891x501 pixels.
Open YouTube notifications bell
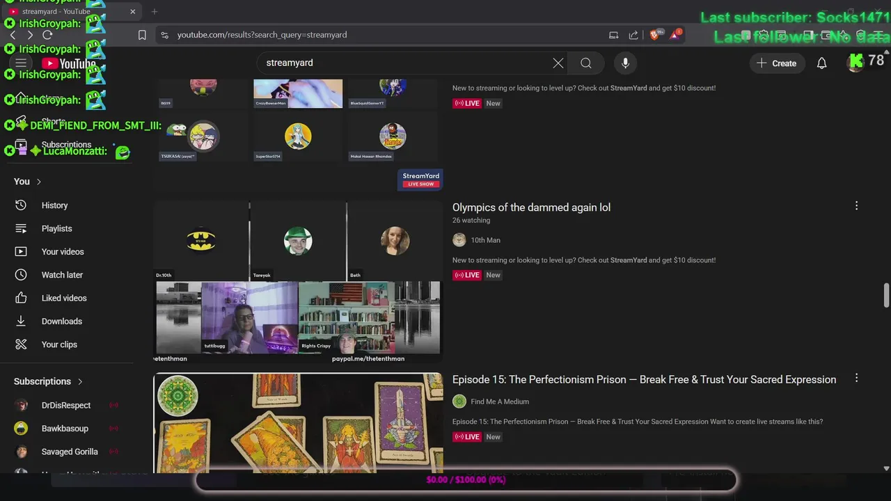click(x=821, y=63)
